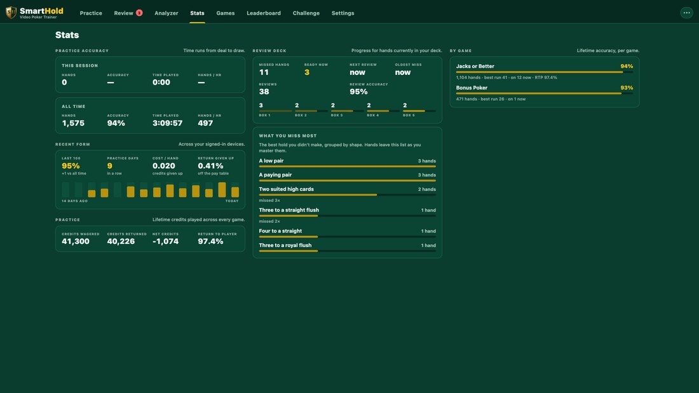The width and height of the screenshot is (699, 393).
Task: Go to the Games tab
Action: pyautogui.click(x=226, y=13)
